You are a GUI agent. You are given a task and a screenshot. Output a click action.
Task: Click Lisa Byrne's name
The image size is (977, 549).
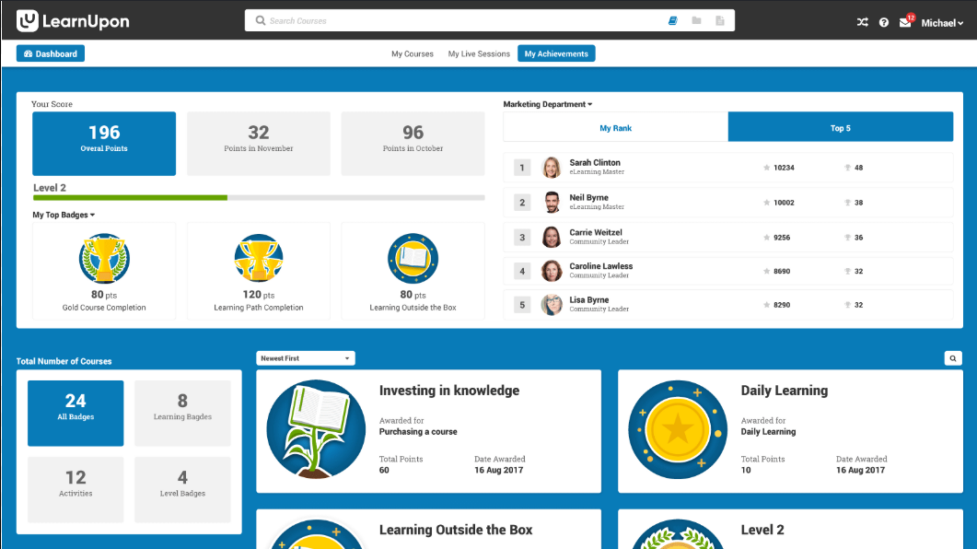588,299
